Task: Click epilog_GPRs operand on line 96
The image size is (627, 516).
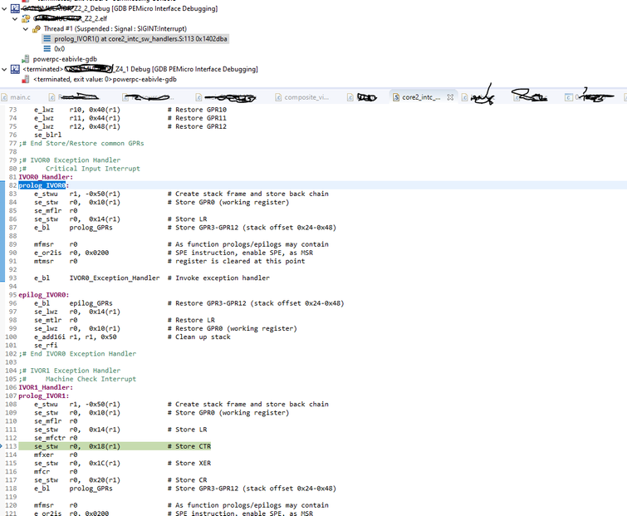Action: point(91,303)
